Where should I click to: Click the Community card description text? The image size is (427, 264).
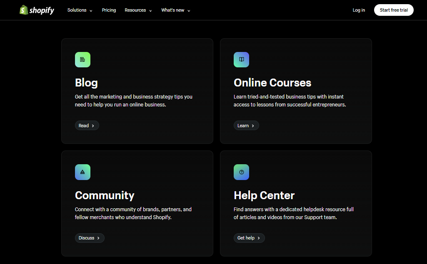133,213
